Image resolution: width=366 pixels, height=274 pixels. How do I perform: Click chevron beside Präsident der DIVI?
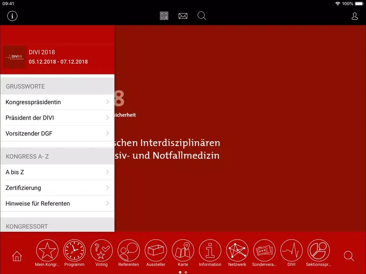pyautogui.click(x=108, y=117)
